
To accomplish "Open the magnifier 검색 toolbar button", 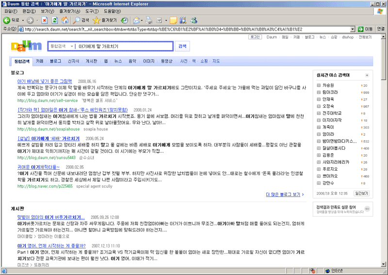I will (x=81, y=20).
